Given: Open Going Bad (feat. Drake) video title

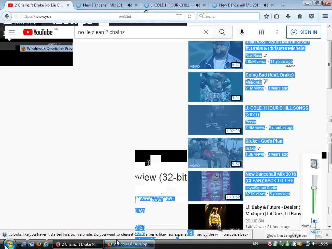Looking at the screenshot, I should [x=269, y=75].
